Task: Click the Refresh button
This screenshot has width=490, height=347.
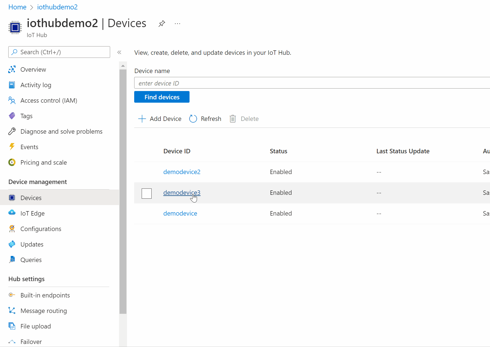Action: tap(205, 119)
